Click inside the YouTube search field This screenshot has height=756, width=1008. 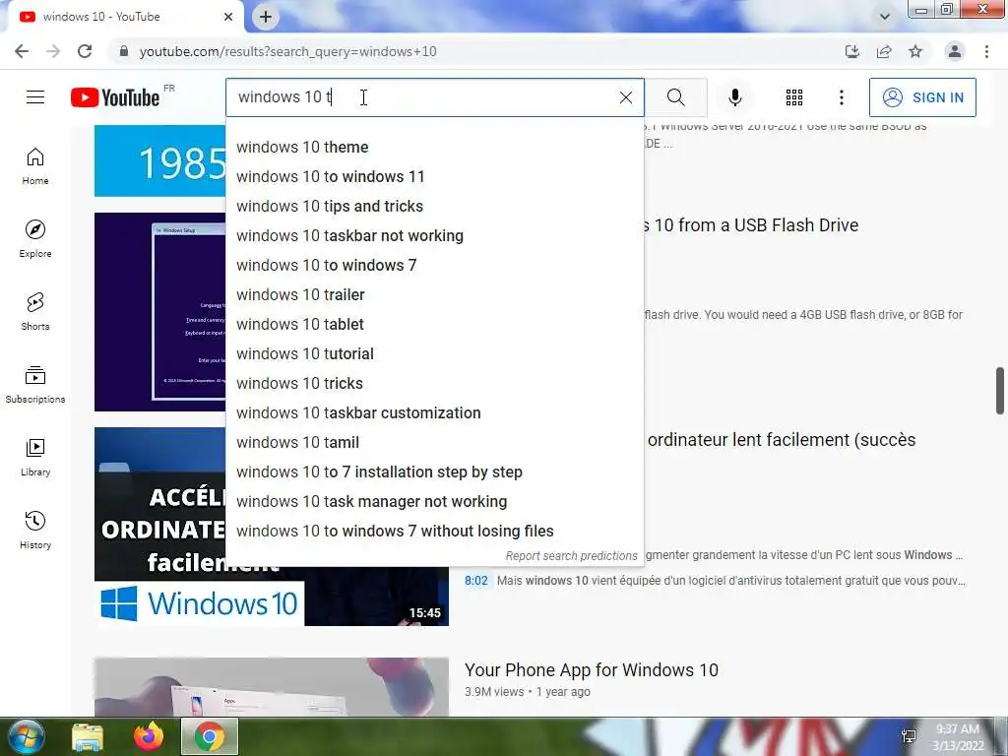434,97
